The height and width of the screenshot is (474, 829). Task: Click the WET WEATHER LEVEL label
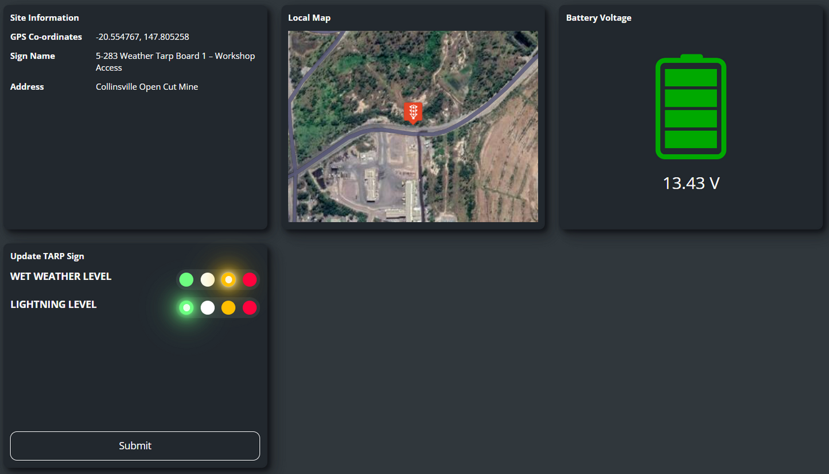pos(61,277)
